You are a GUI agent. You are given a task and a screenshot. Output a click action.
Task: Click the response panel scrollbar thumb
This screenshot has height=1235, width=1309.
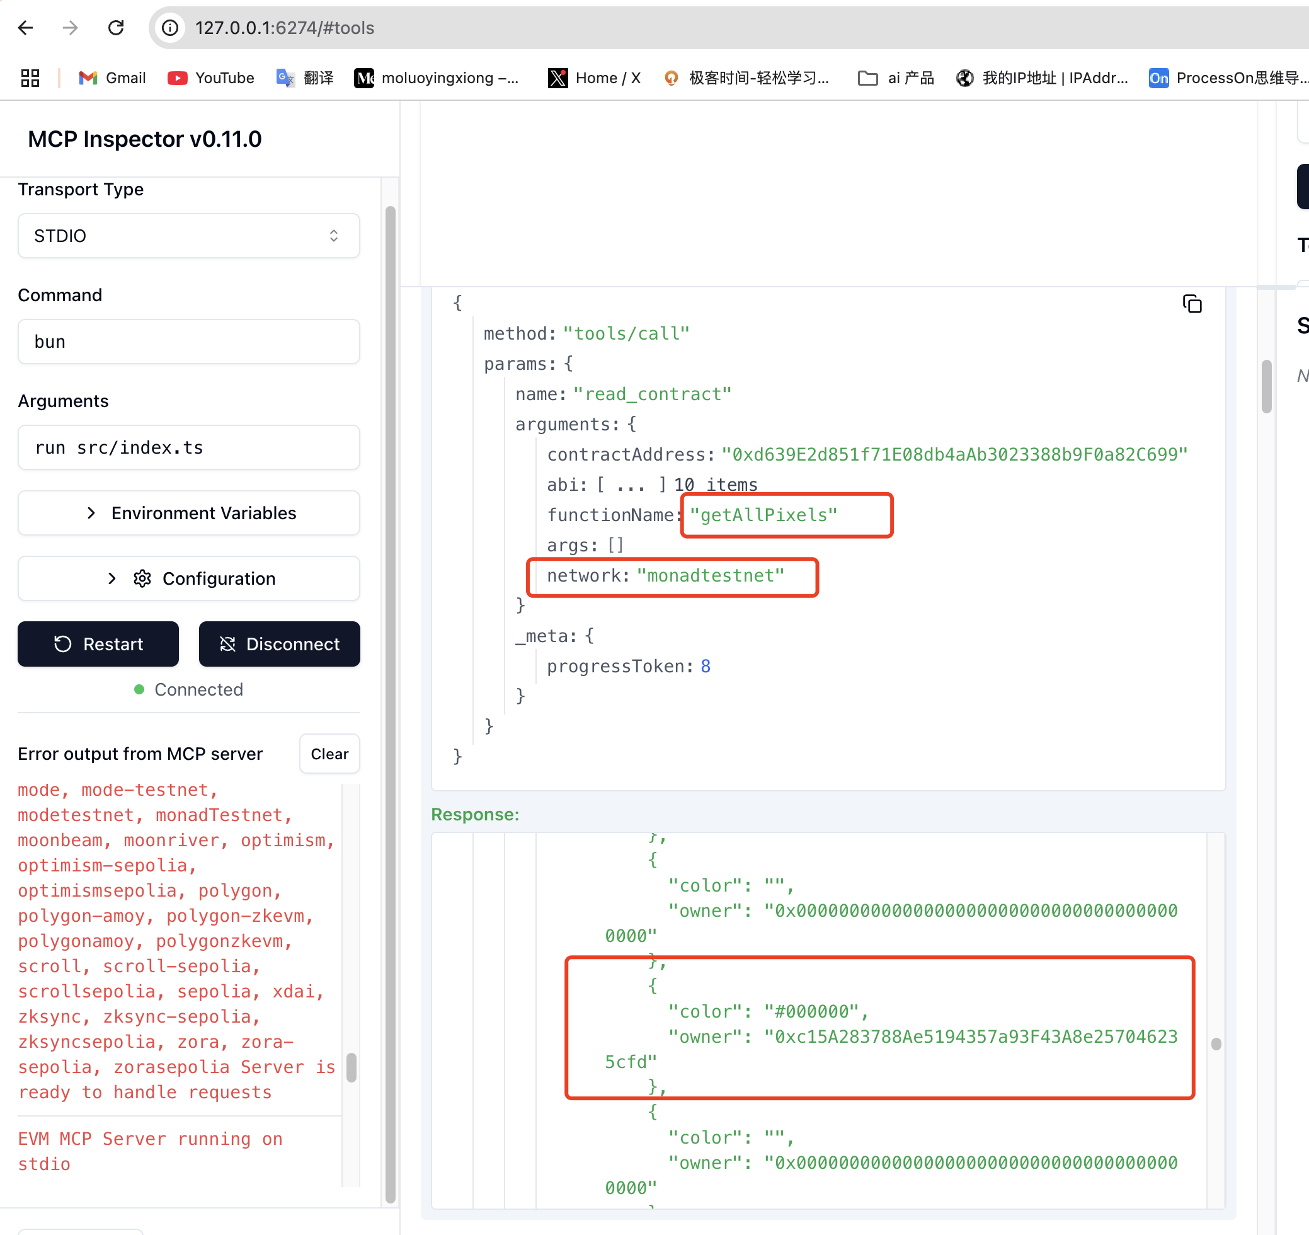1216,1044
